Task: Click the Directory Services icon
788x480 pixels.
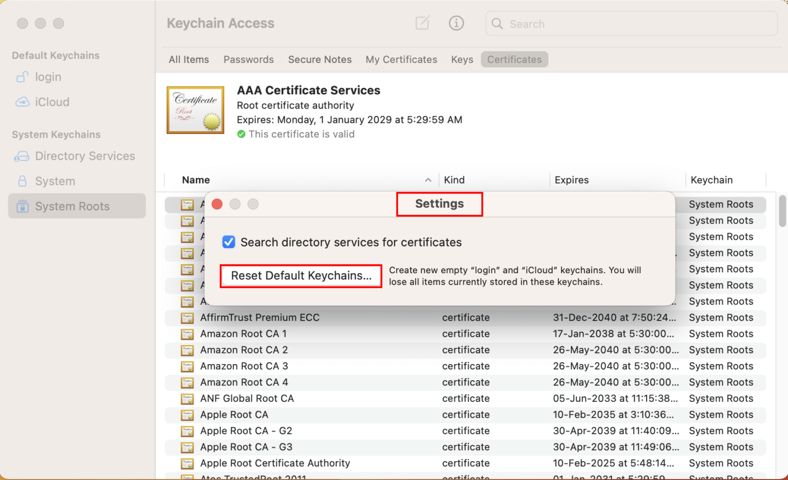Action: (x=22, y=156)
